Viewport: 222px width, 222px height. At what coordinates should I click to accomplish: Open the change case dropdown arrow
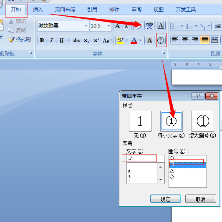pos(111,40)
